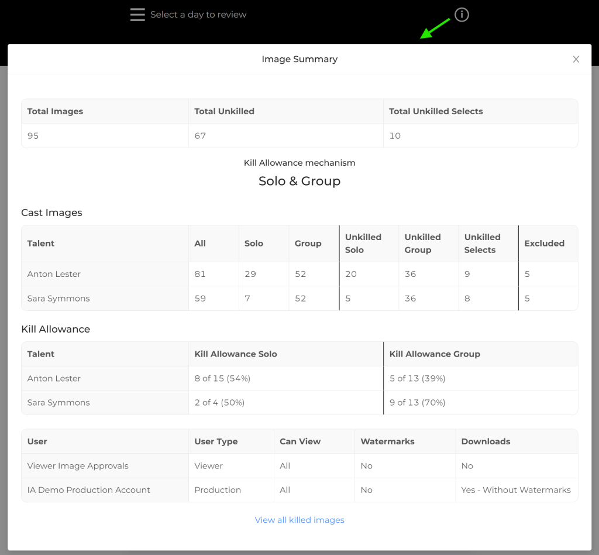Click Sara Symmons' 9 of 13 (70%) cell
The height and width of the screenshot is (555, 599).
click(418, 403)
